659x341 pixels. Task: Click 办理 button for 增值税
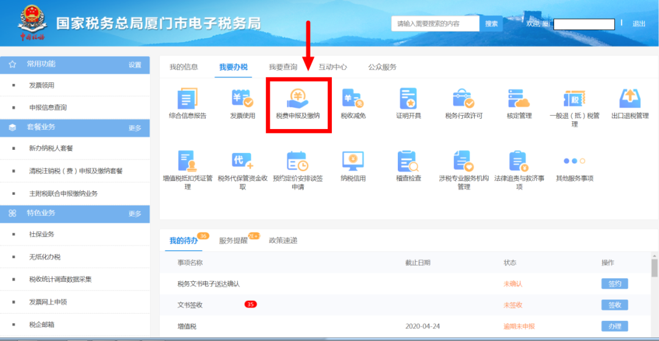pyautogui.click(x=614, y=326)
